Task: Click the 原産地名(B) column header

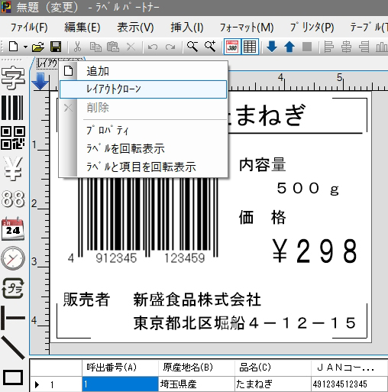Action: [196, 368]
